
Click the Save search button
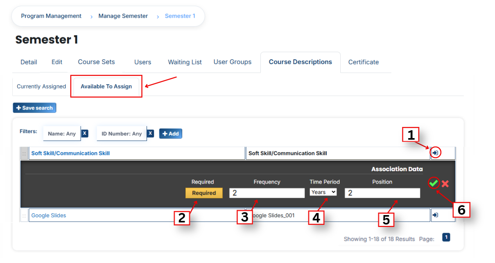point(34,108)
